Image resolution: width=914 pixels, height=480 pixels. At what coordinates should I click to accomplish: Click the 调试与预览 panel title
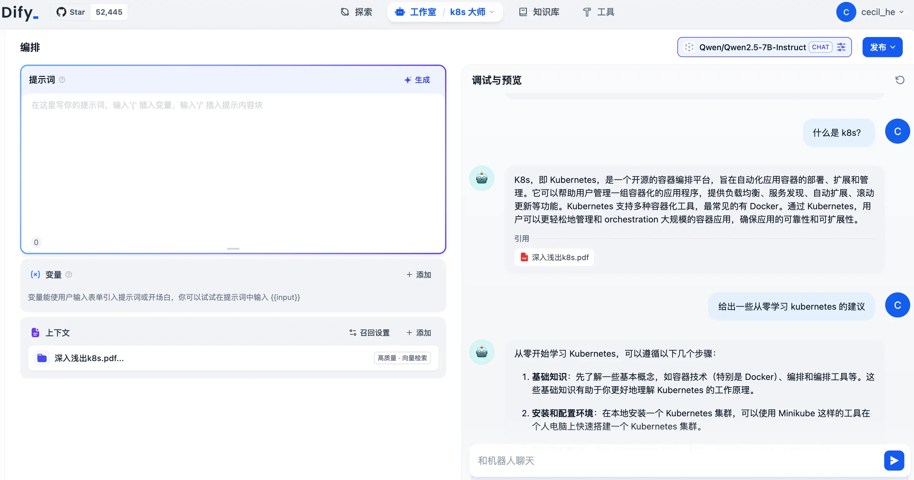click(x=496, y=80)
